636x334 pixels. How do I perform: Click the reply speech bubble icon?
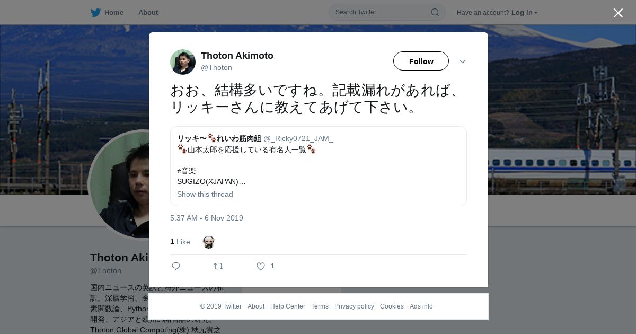176,266
